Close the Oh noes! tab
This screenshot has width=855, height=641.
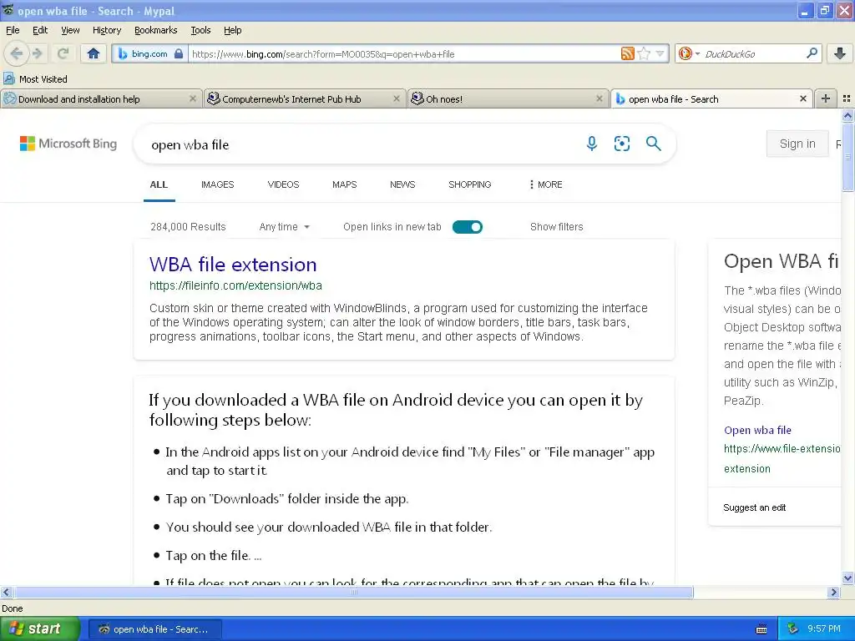pyautogui.click(x=600, y=98)
